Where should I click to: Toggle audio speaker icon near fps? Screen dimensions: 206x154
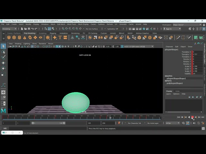[194, 123]
